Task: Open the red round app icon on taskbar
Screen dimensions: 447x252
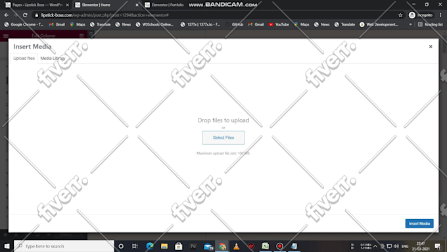Action: tap(251, 246)
